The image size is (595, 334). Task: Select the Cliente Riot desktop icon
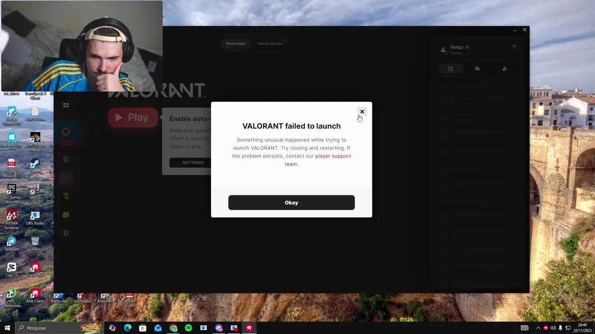35,270
